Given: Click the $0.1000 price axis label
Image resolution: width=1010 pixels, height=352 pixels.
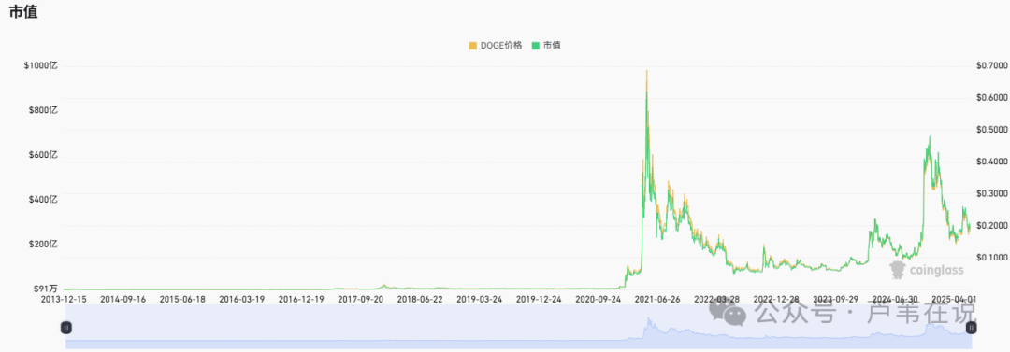Looking at the screenshot, I should tap(991, 258).
